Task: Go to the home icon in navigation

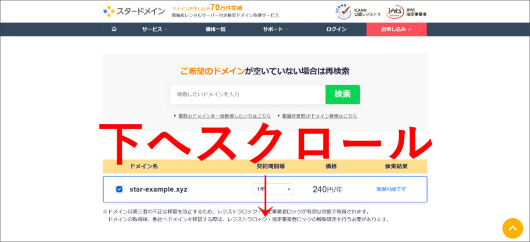Action: click(114, 29)
